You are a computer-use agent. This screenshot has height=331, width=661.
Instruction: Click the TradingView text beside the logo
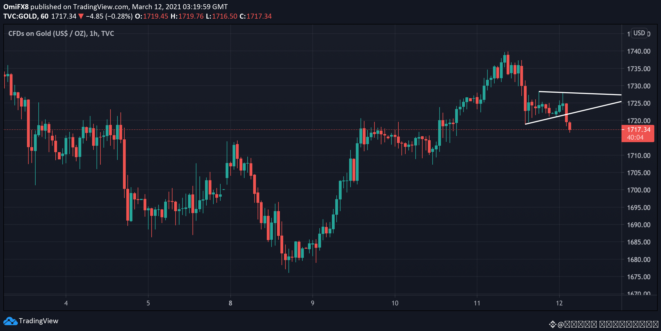[x=39, y=321]
